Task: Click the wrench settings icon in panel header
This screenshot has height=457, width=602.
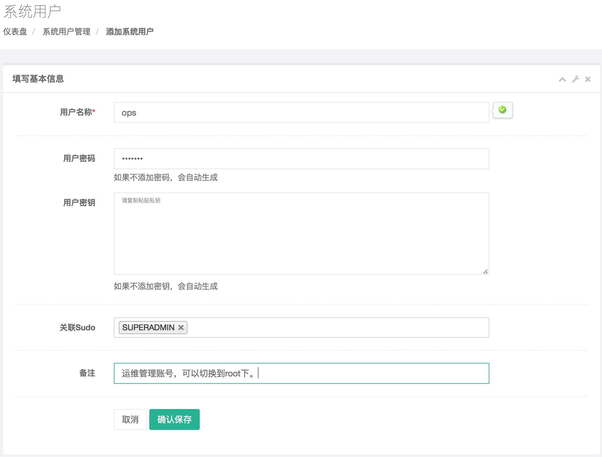Action: coord(575,79)
